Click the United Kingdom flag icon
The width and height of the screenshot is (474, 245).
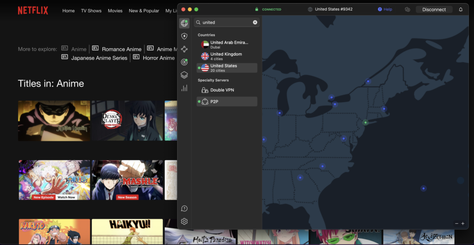tap(205, 56)
